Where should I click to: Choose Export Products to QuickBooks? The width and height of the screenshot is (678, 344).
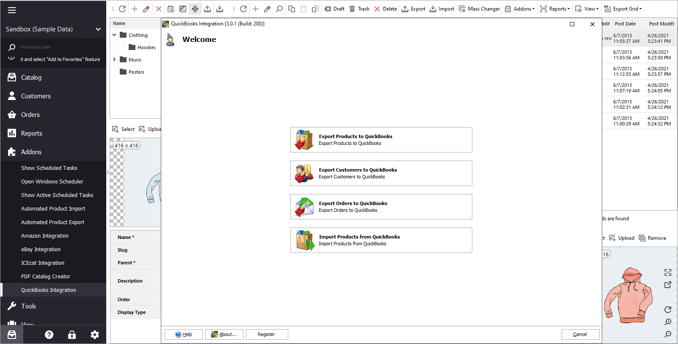coord(381,140)
